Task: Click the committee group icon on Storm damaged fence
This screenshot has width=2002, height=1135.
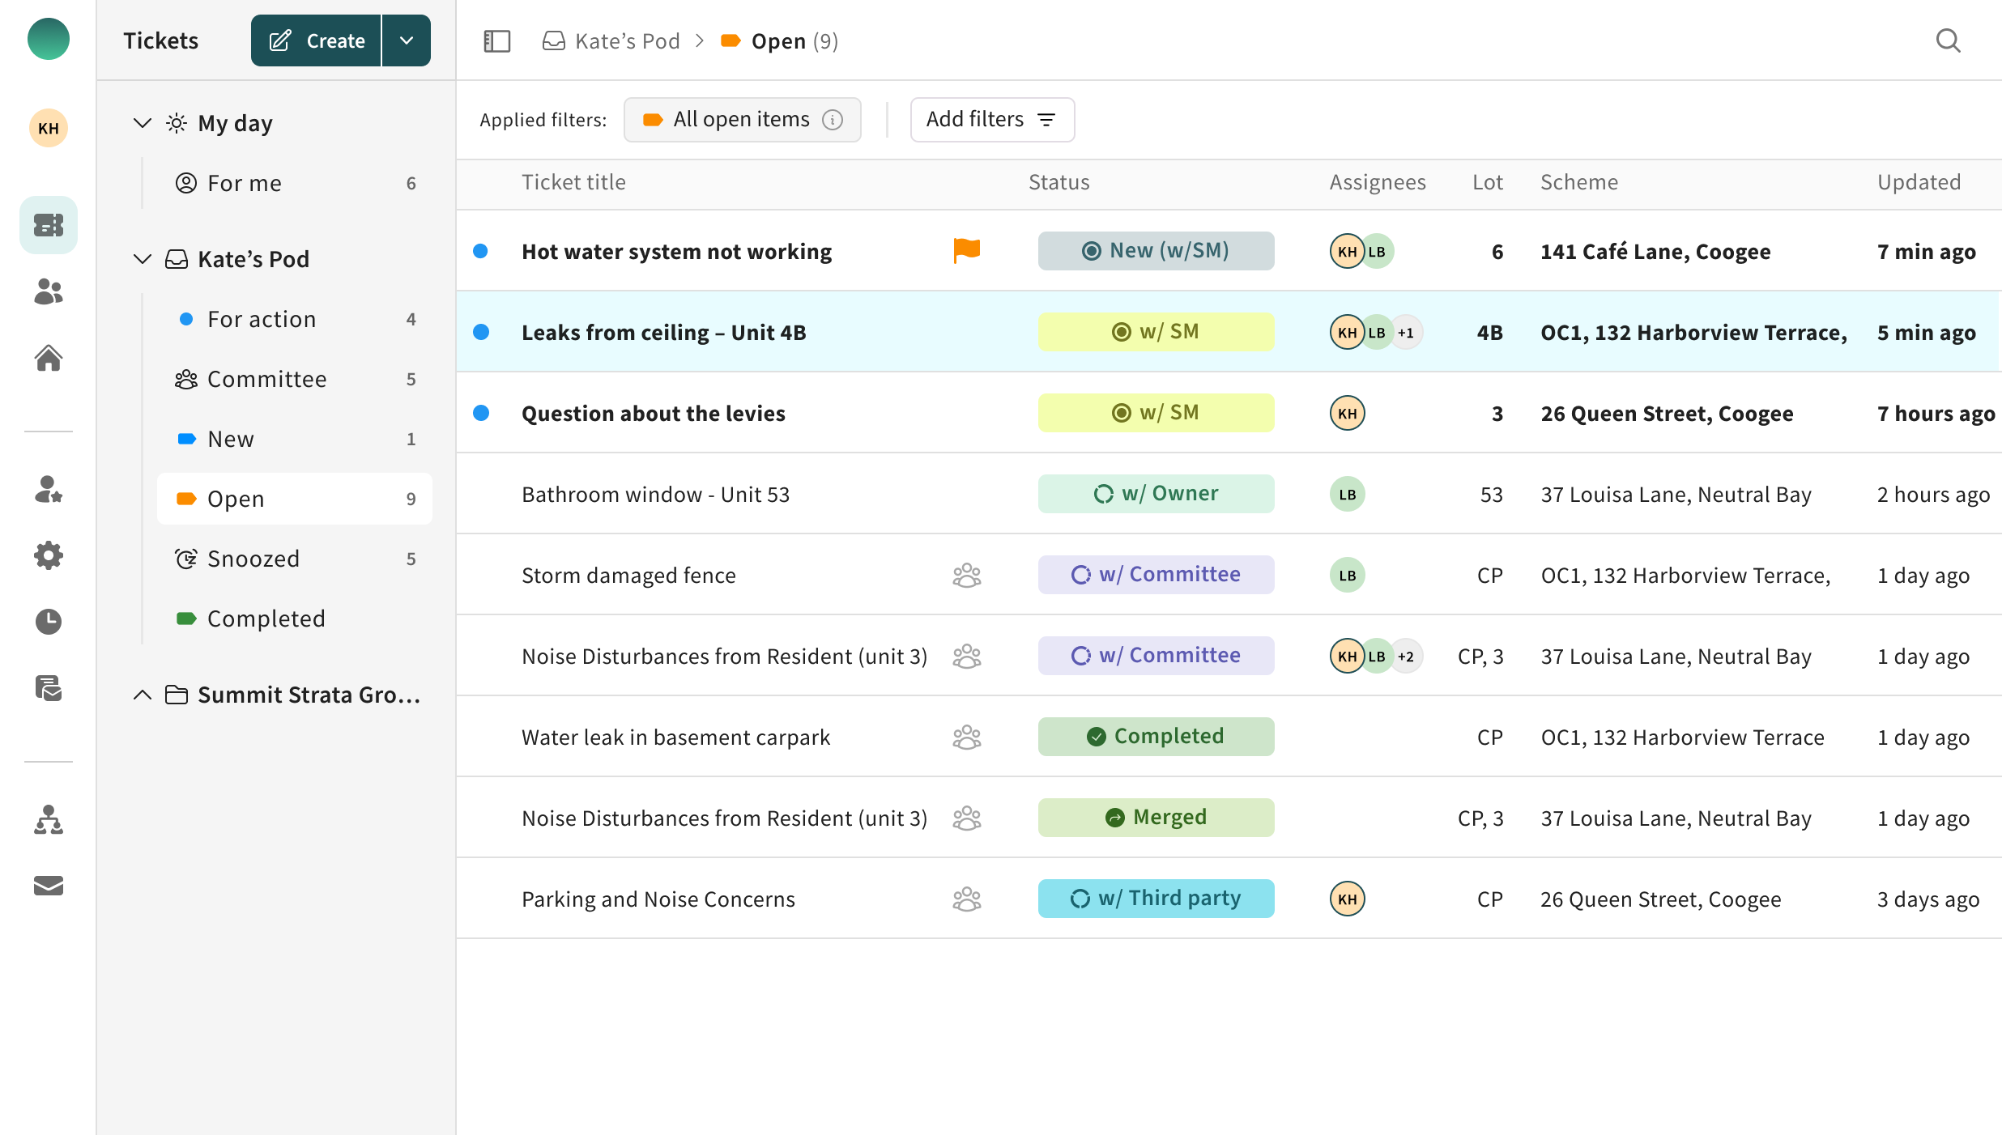Action: point(967,575)
